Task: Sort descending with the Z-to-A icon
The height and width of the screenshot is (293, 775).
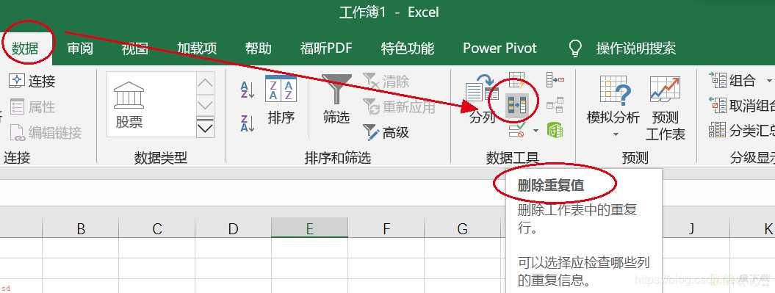Action: coord(247,123)
